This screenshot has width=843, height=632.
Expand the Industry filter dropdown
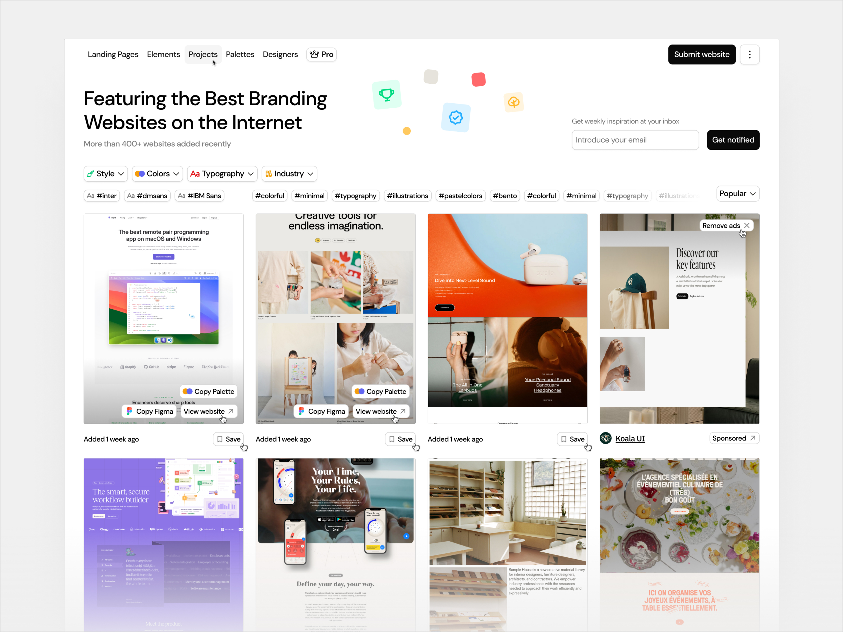tap(289, 173)
